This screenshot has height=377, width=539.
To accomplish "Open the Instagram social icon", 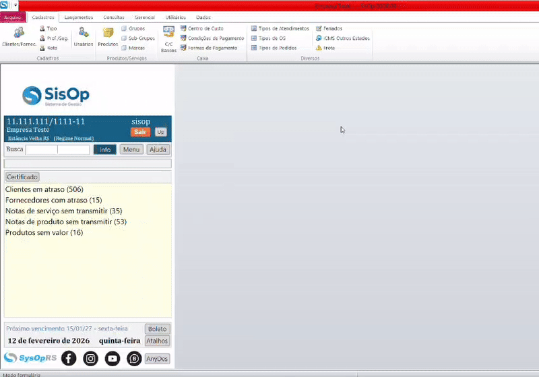I will 90,358.
